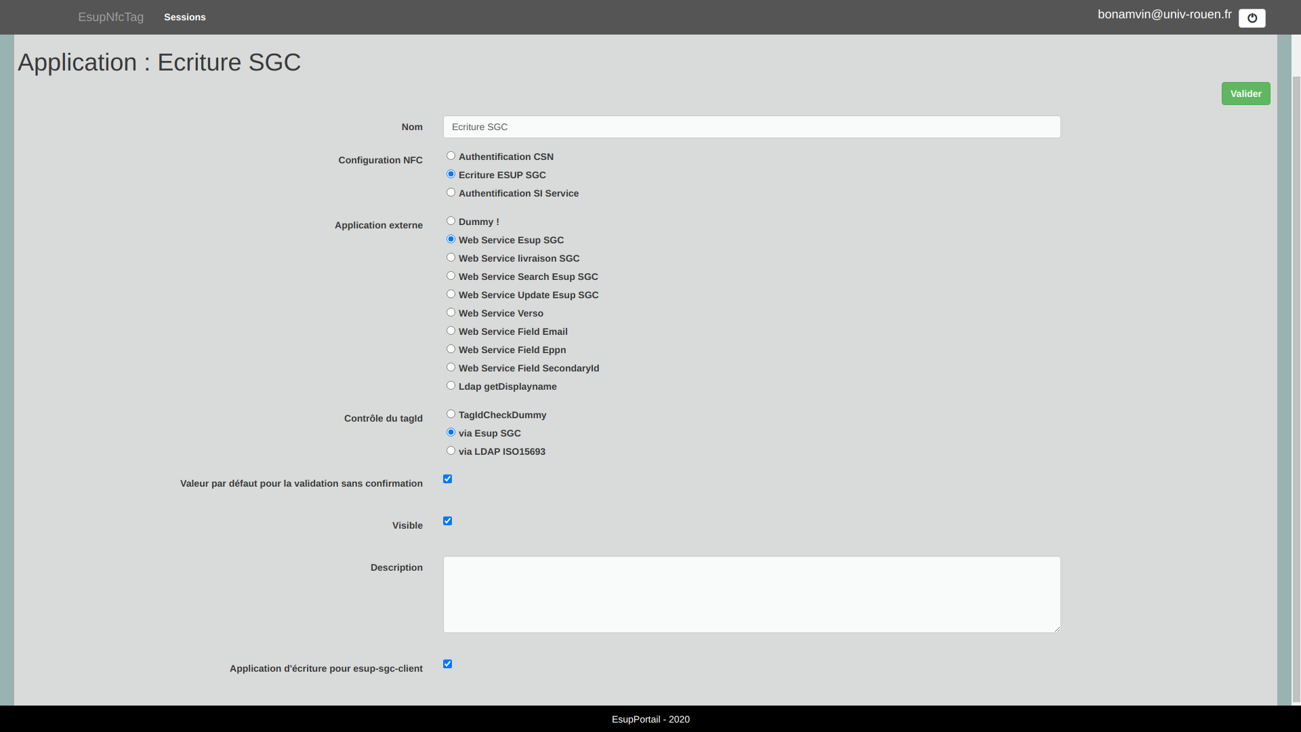Click inside the Description textarea

[x=751, y=594]
